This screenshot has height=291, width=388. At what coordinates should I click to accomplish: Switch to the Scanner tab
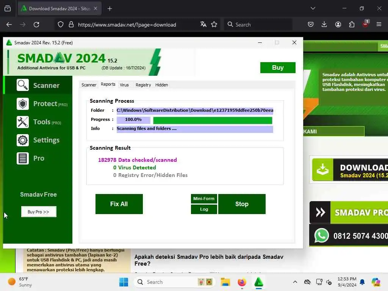click(x=89, y=85)
